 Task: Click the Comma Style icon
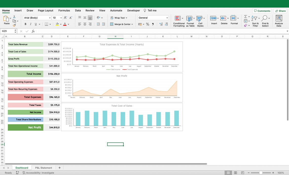point(152,24)
